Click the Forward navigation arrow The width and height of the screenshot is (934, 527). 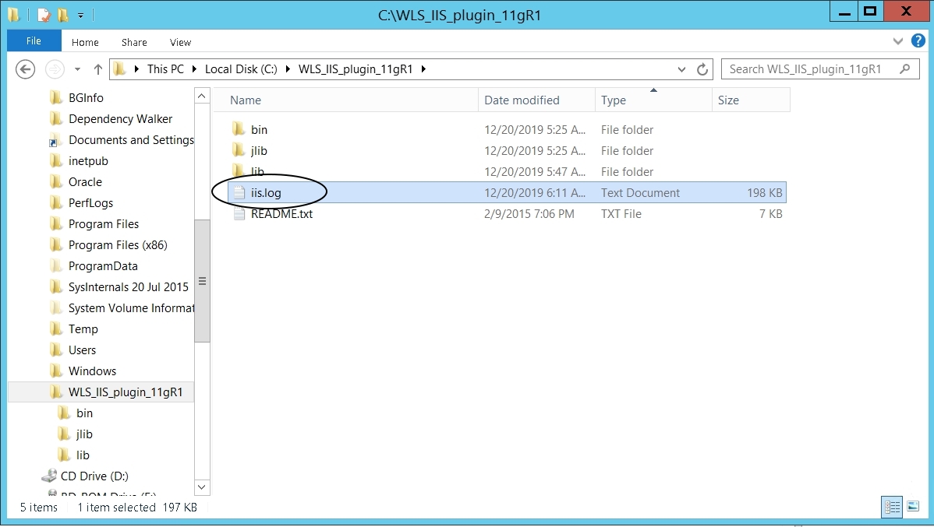pyautogui.click(x=55, y=69)
